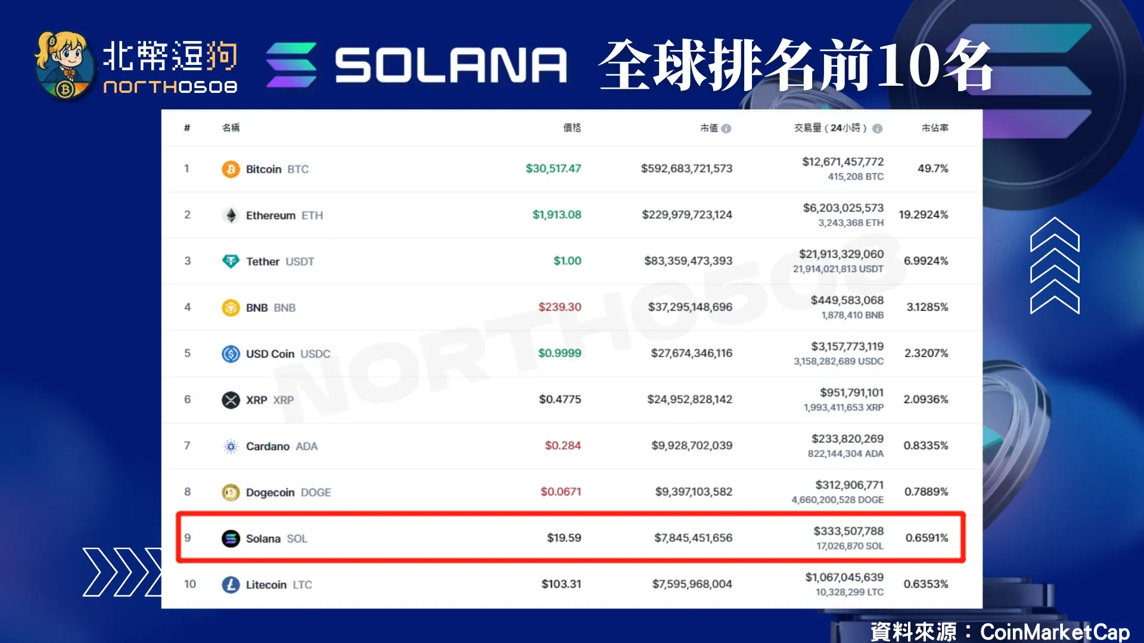Select the Solana icon in row 9
Image resolution: width=1144 pixels, height=643 pixels.
click(231, 538)
